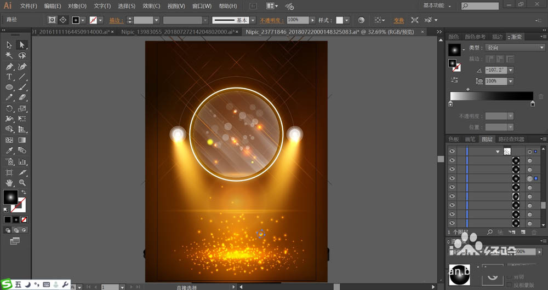Select the Gradient tool in toolbox
The height and width of the screenshot is (290, 548).
[x=22, y=140]
